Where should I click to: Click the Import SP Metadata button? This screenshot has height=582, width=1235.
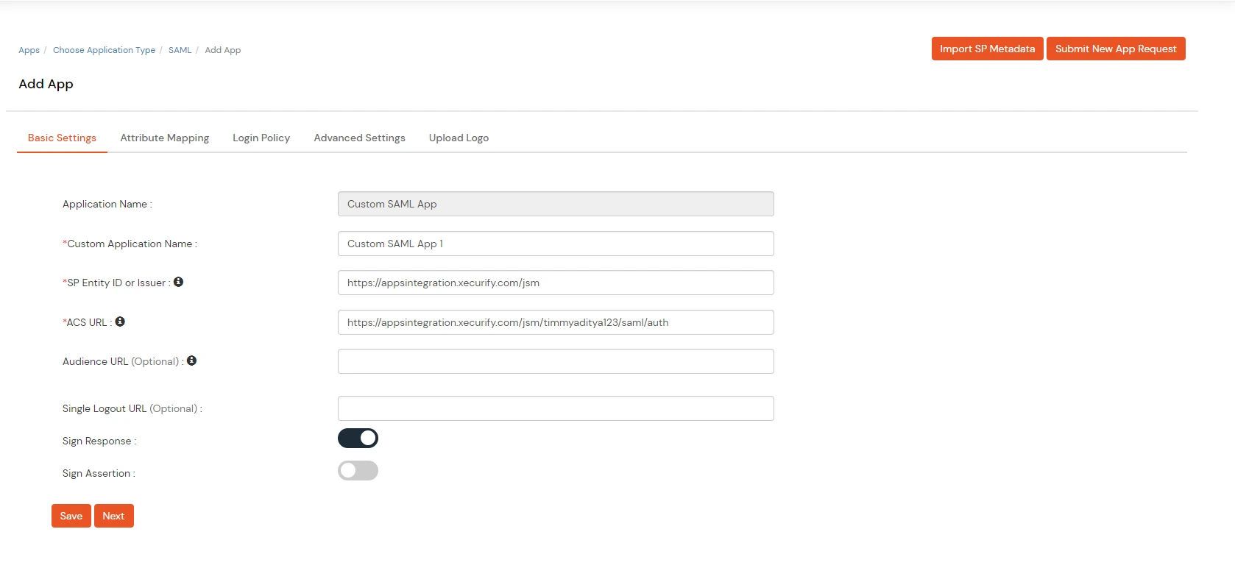coord(987,49)
